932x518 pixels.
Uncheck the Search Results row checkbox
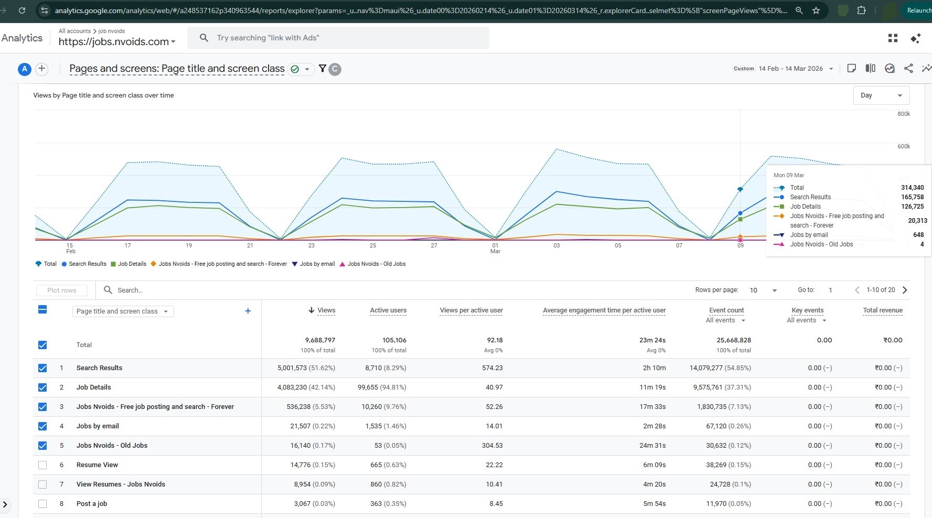point(42,368)
